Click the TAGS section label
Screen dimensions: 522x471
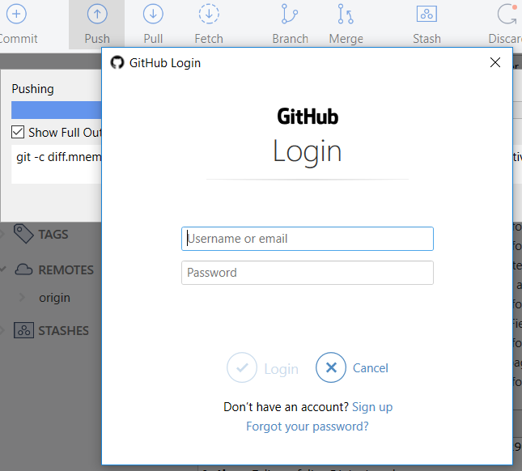53,235
